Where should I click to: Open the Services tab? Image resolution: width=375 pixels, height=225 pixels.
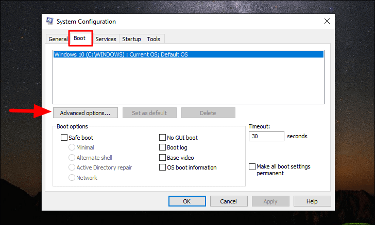[106, 39]
